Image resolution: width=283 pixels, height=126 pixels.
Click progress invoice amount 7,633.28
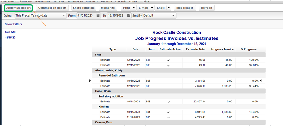[227, 86]
